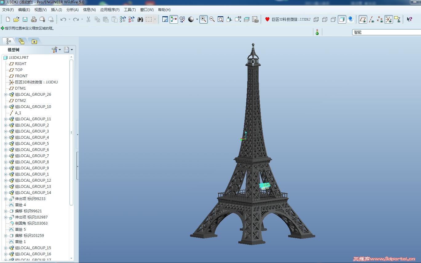The width and height of the screenshot is (421, 263).
Task: Undo the last action
Action: click(63, 19)
